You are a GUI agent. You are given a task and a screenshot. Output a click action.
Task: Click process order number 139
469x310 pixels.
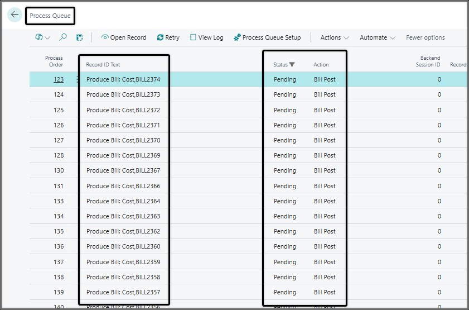59,292
